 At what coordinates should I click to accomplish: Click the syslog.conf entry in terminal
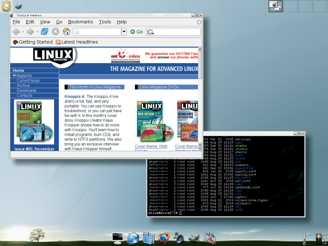246,175
